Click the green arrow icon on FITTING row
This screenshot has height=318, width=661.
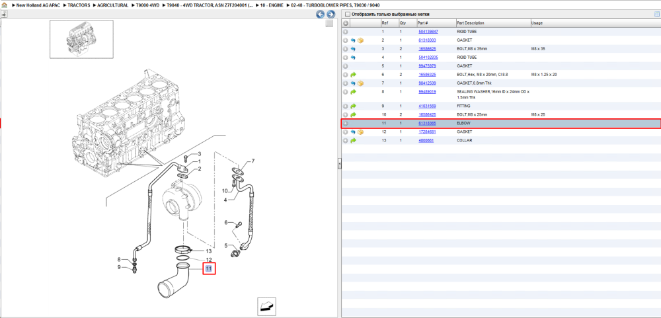click(x=353, y=106)
